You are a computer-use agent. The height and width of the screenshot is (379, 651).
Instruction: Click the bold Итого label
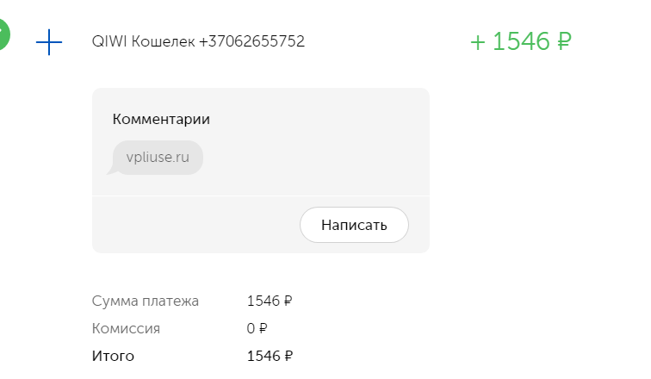pyautogui.click(x=113, y=356)
